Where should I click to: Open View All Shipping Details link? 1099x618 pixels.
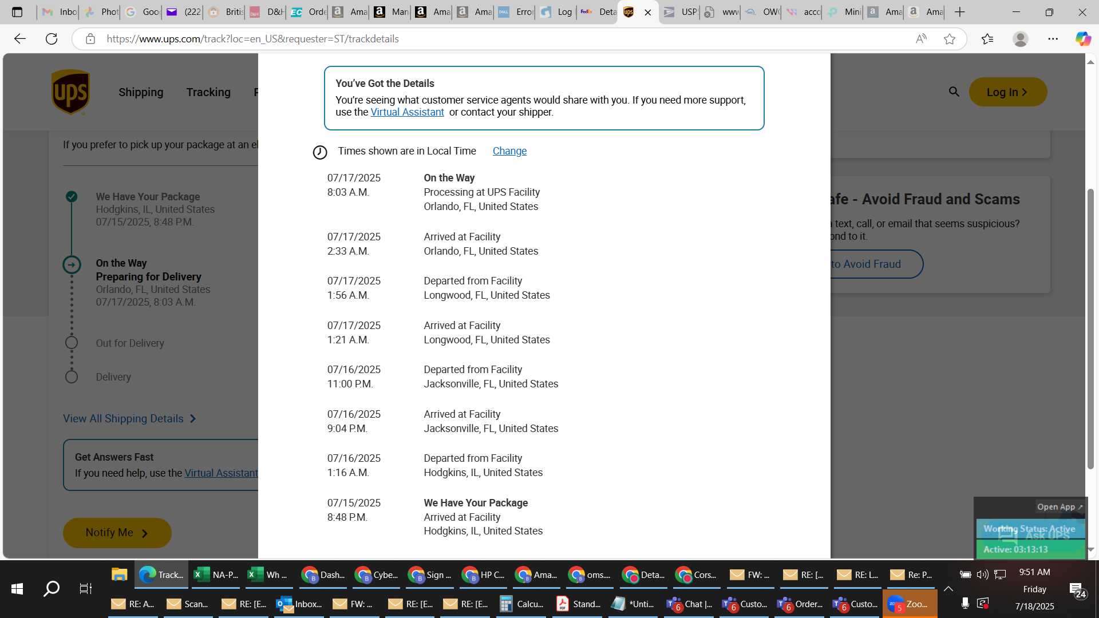coord(129,419)
